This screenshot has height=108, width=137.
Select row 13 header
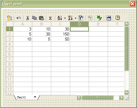[9, 89]
